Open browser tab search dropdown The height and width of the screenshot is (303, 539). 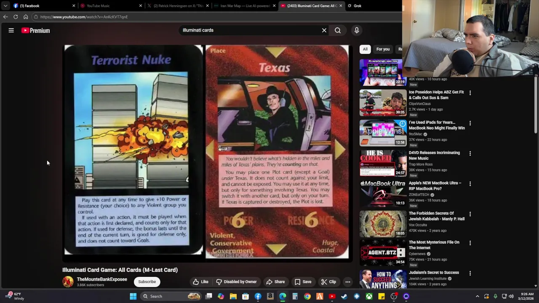point(5,6)
